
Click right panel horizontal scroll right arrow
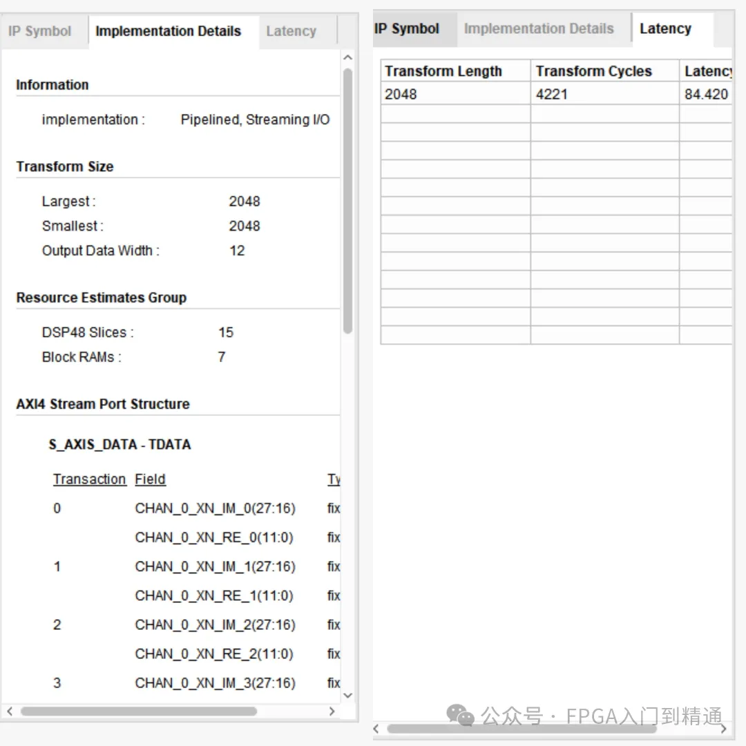pyautogui.click(x=723, y=729)
